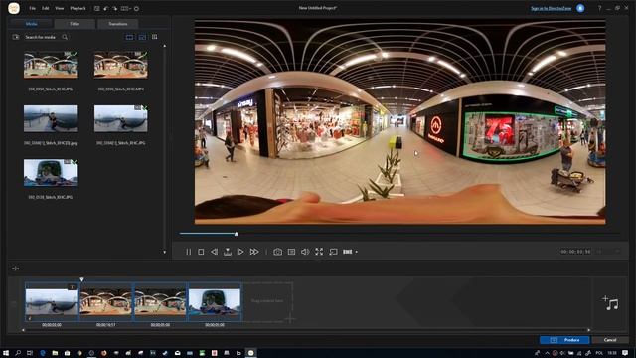636x358 pixels.
Task: Click the Cancel button
Action: 609,340
